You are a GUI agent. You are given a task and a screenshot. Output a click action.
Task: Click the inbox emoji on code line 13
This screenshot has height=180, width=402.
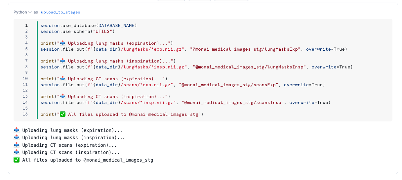click(x=62, y=96)
